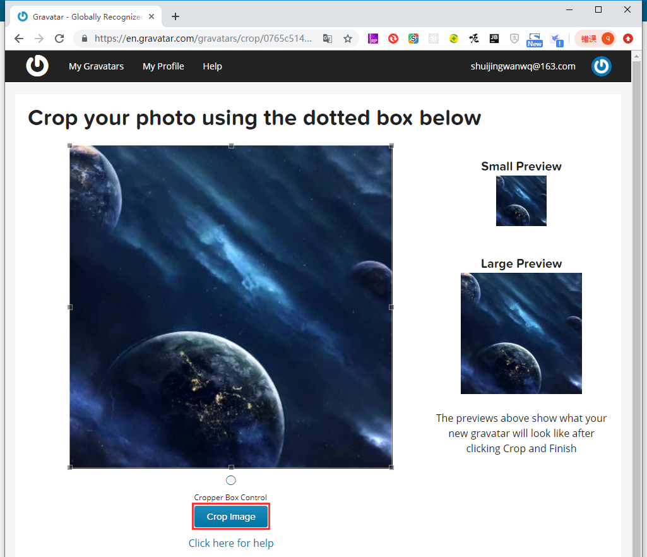
Task: Click the purple RP extension icon
Action: tap(373, 39)
